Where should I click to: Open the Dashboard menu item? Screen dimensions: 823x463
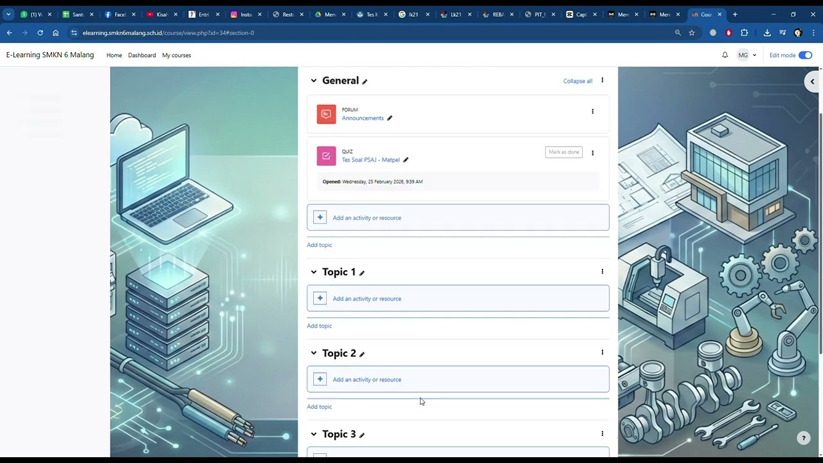tap(141, 55)
